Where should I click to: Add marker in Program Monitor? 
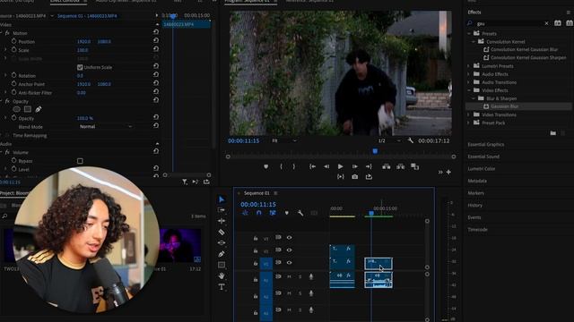pos(266,166)
